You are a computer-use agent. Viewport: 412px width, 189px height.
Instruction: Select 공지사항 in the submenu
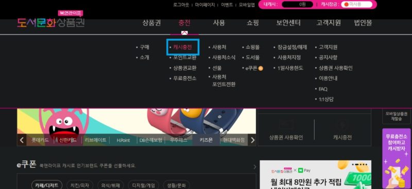point(328,58)
